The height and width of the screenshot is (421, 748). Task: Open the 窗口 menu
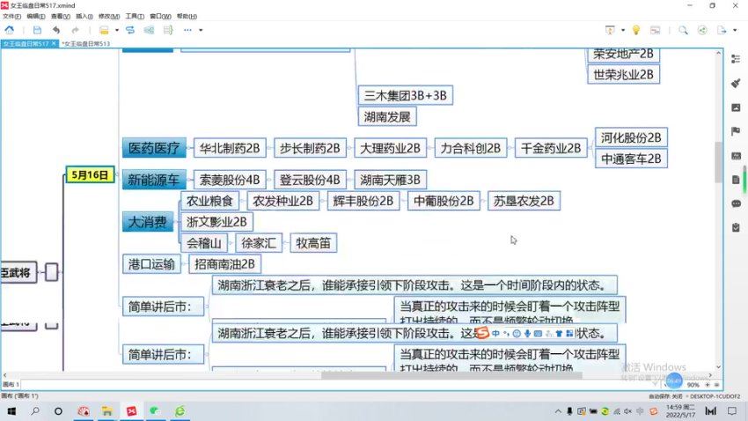click(x=160, y=16)
